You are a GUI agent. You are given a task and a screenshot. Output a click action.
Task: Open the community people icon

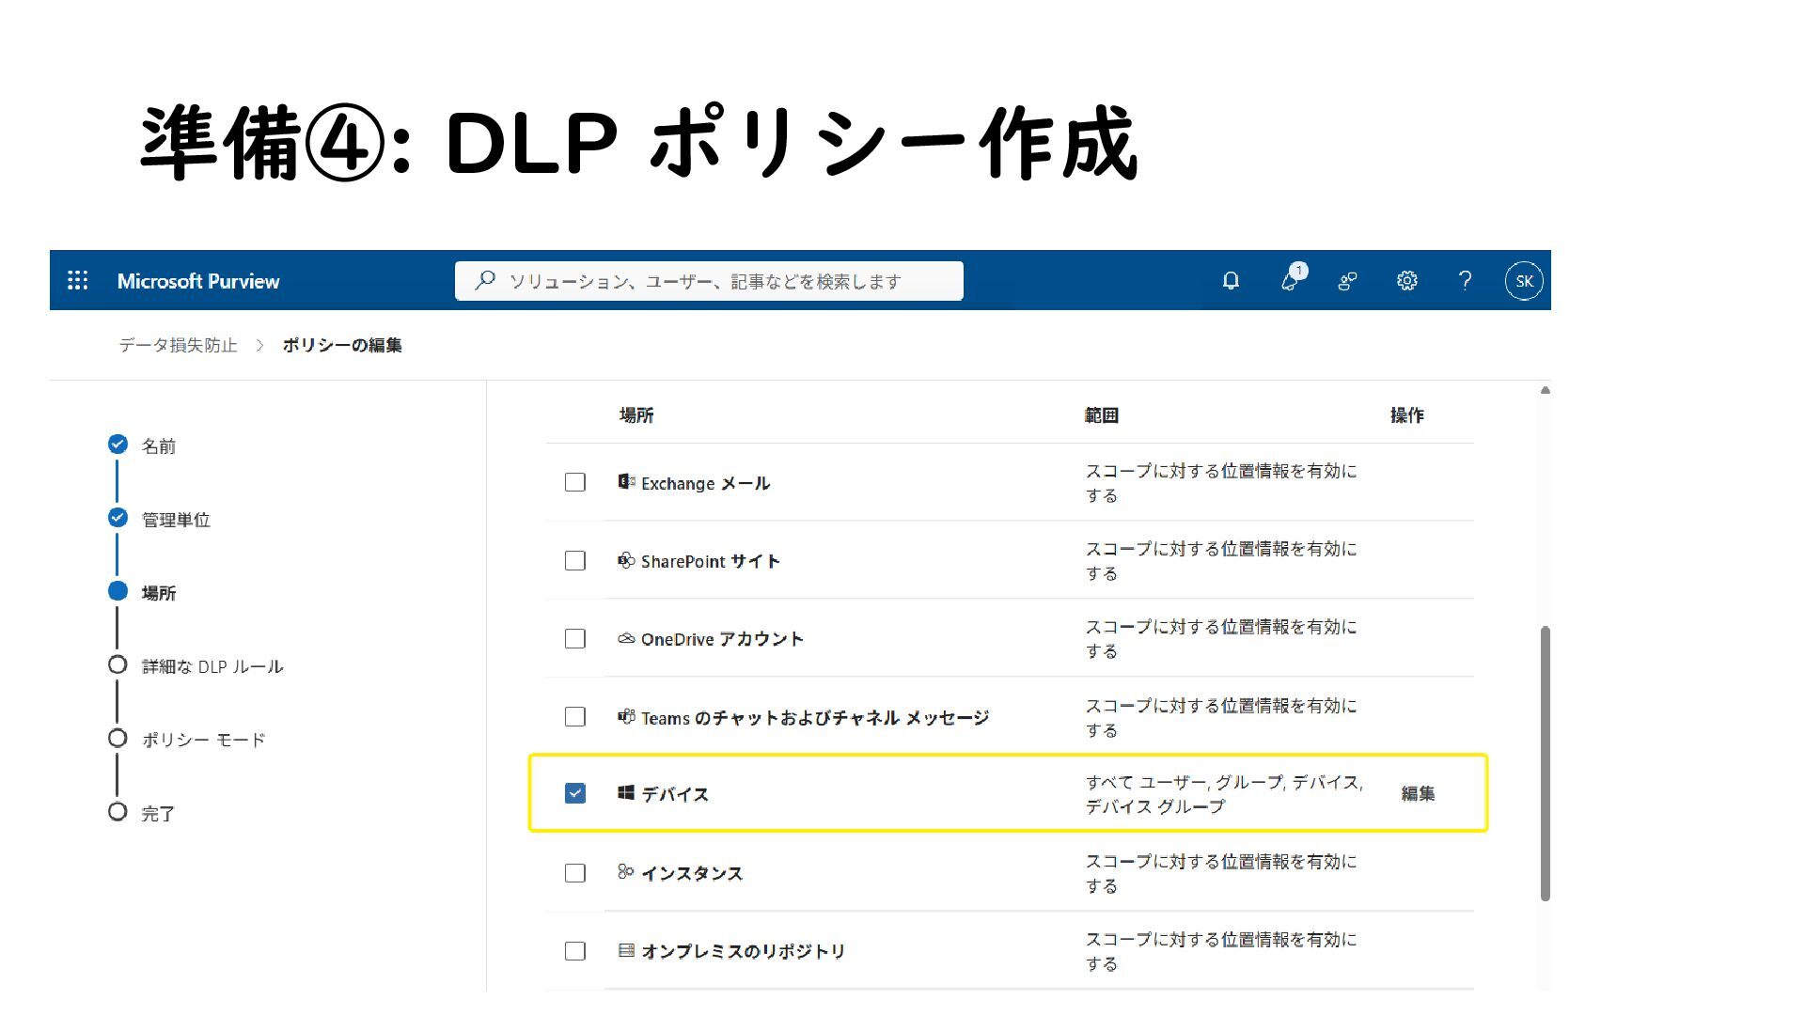pos(1347,280)
